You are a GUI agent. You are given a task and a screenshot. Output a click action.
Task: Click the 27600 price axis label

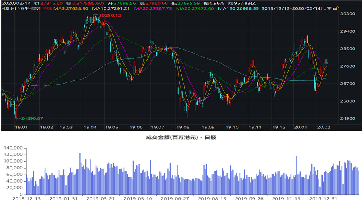348,66
